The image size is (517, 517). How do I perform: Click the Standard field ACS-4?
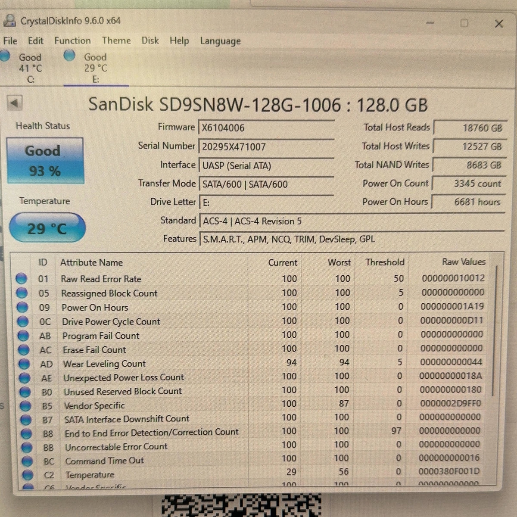pyautogui.click(x=351, y=221)
